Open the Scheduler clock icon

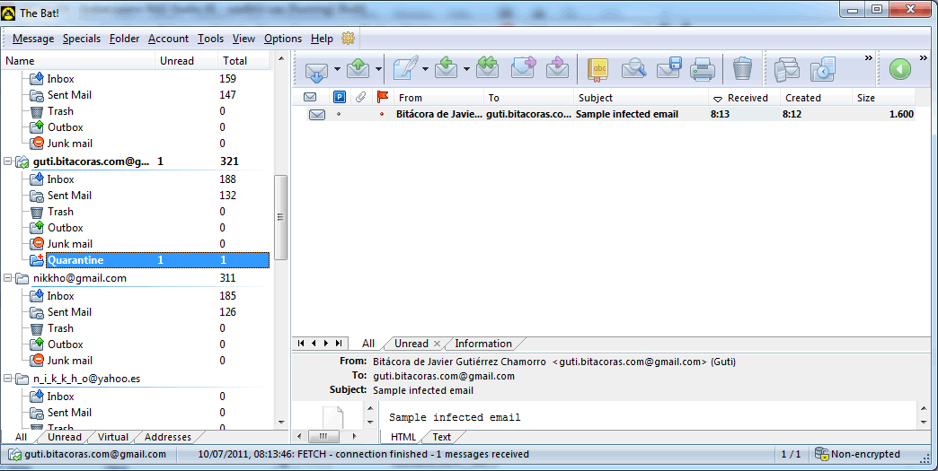point(823,69)
